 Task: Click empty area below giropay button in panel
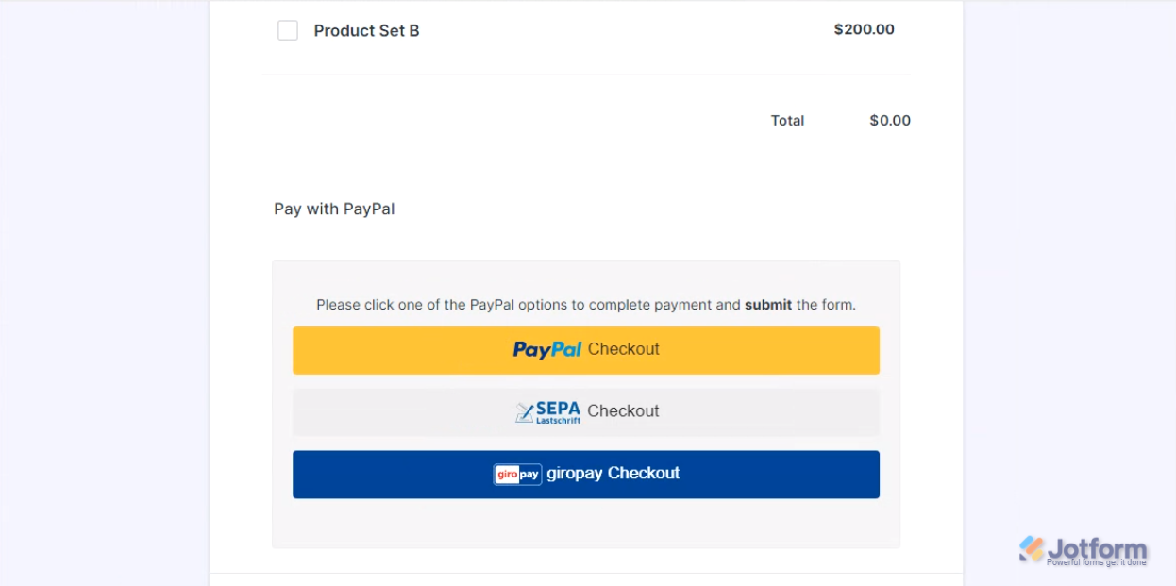click(x=586, y=523)
